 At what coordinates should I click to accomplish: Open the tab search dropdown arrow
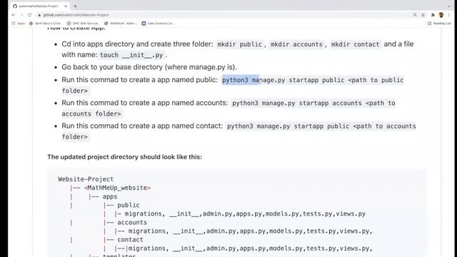point(449,6)
